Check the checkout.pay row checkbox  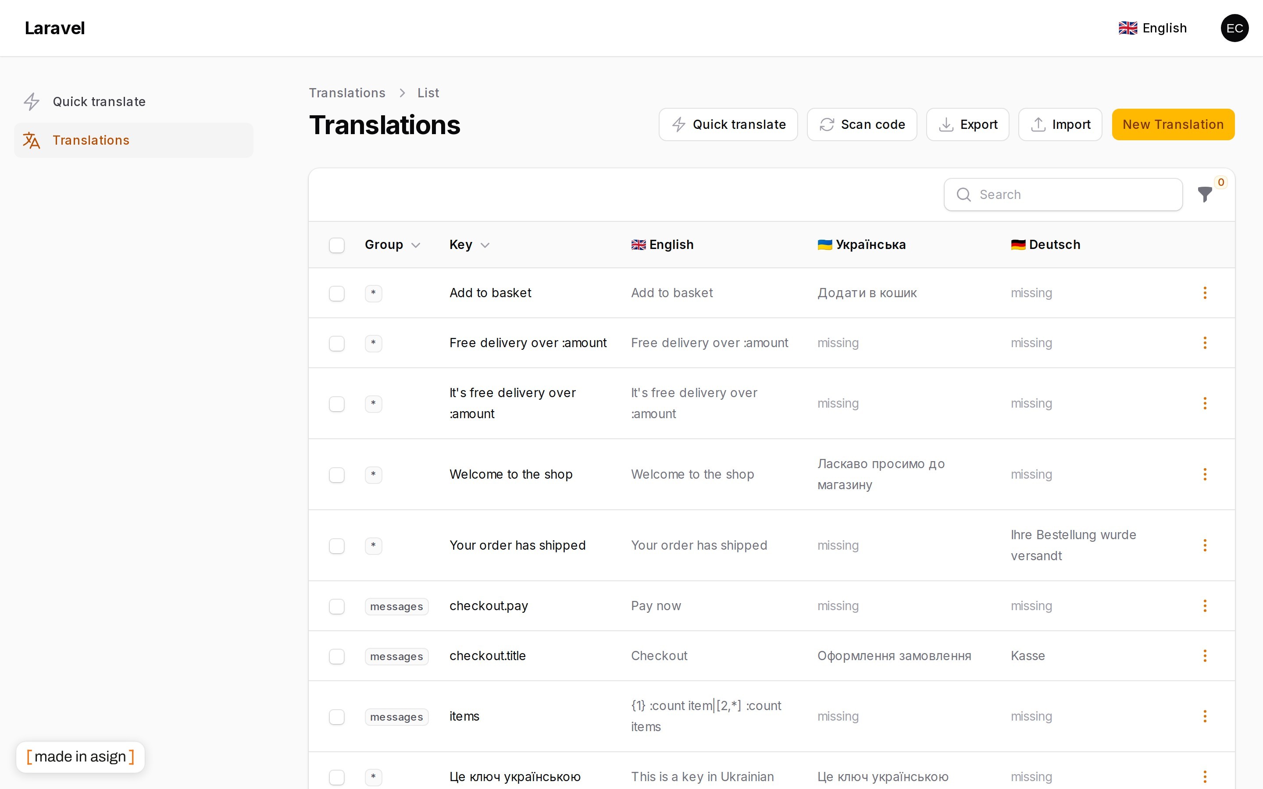[x=337, y=606]
